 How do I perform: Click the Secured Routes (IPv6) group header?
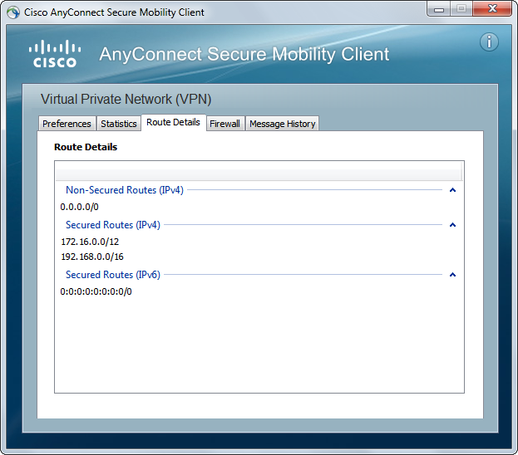[113, 275]
